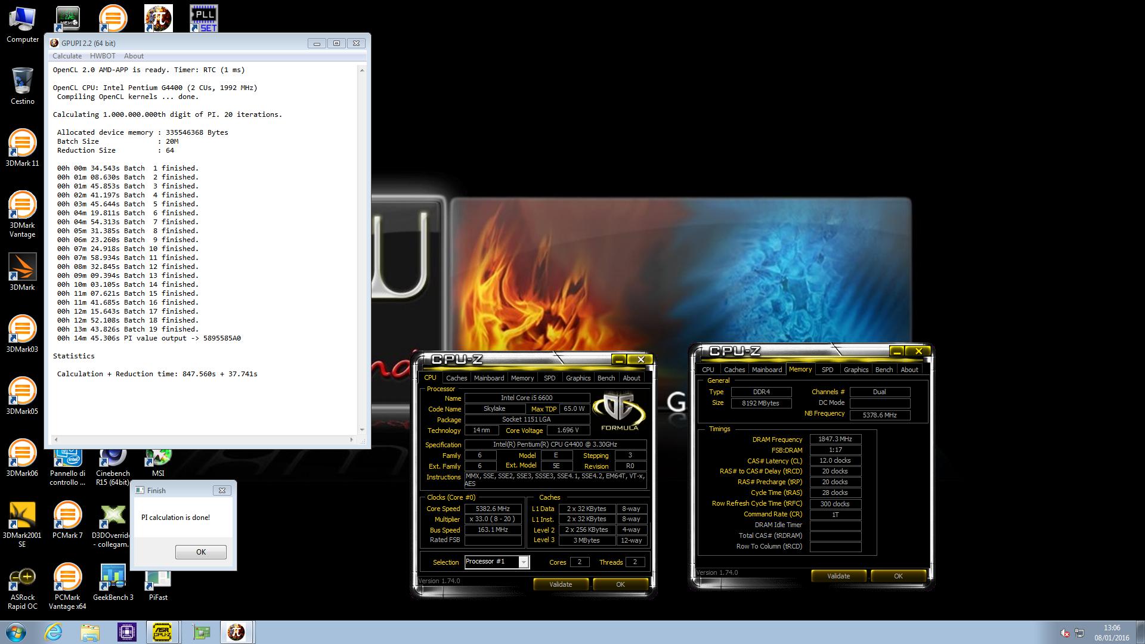Switch to Graphics tab in left CPU-Z
1145x644 pixels.
578,378
